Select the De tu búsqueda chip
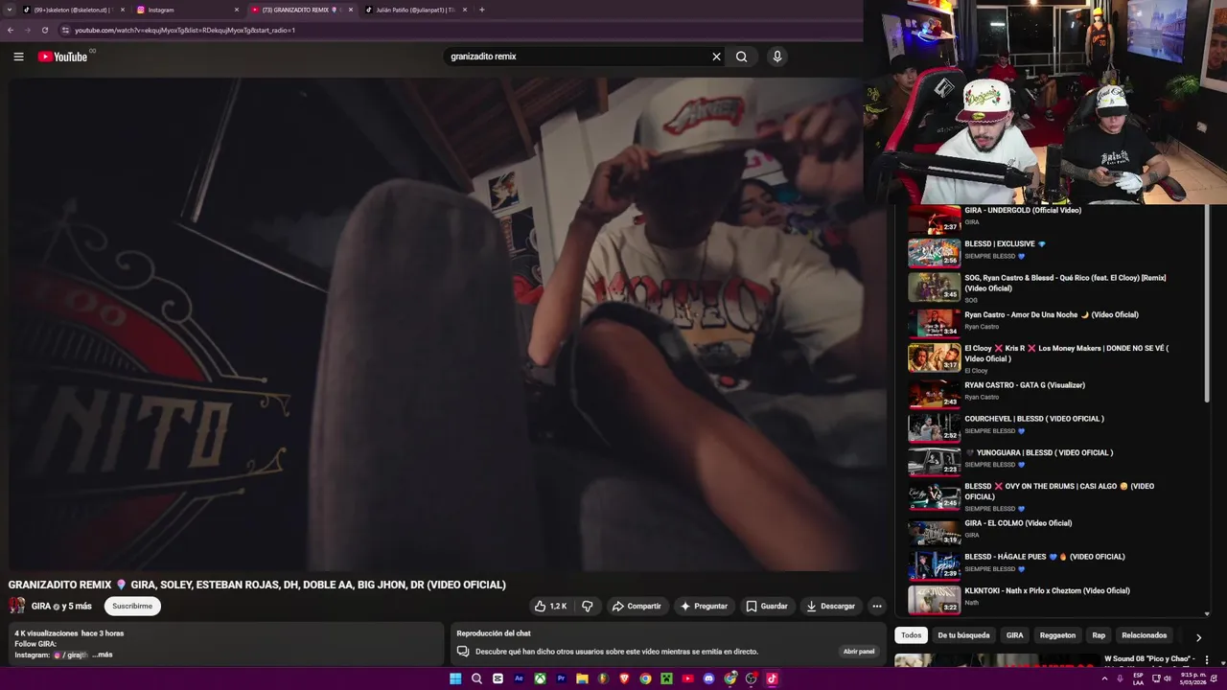This screenshot has height=690, width=1227. click(963, 635)
